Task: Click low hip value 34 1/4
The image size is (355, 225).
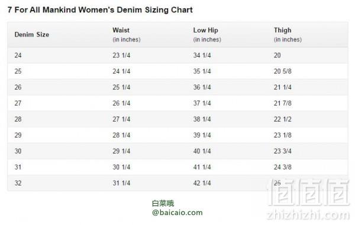Action: tap(202, 56)
